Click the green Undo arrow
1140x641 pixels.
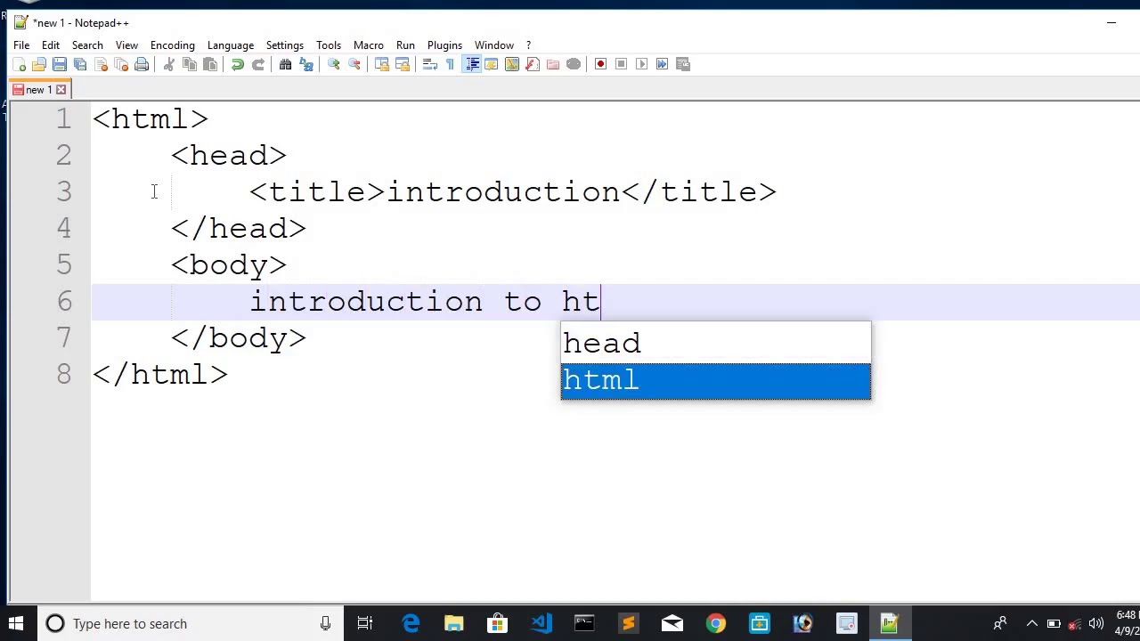point(238,64)
